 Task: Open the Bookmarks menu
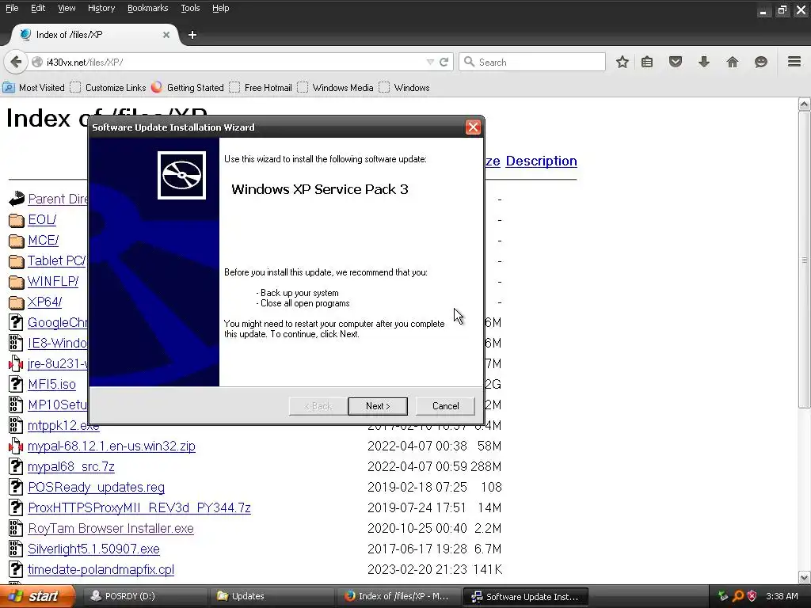click(148, 8)
